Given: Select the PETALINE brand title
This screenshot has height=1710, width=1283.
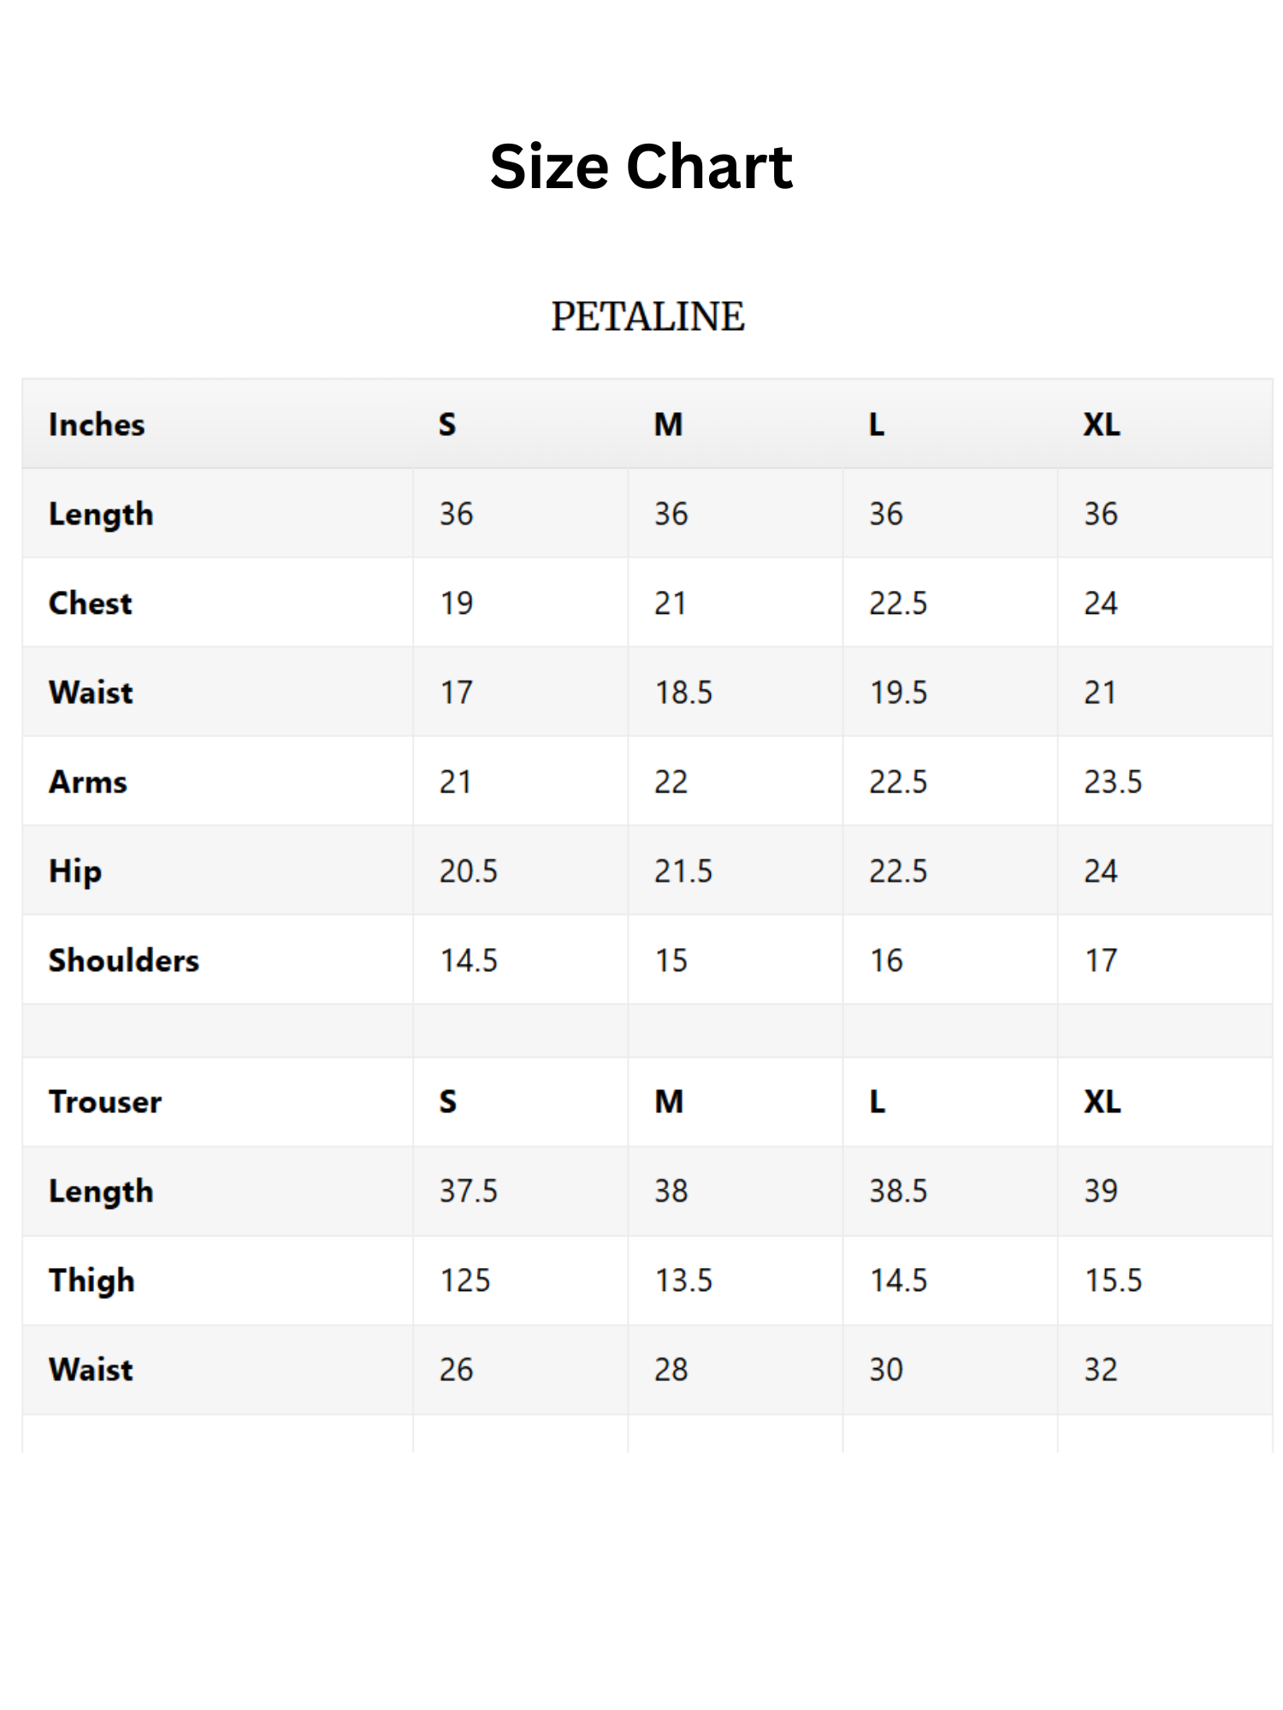Looking at the screenshot, I should 647,316.
